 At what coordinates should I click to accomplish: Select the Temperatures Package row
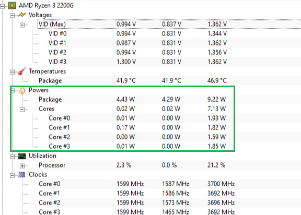pos(169,81)
